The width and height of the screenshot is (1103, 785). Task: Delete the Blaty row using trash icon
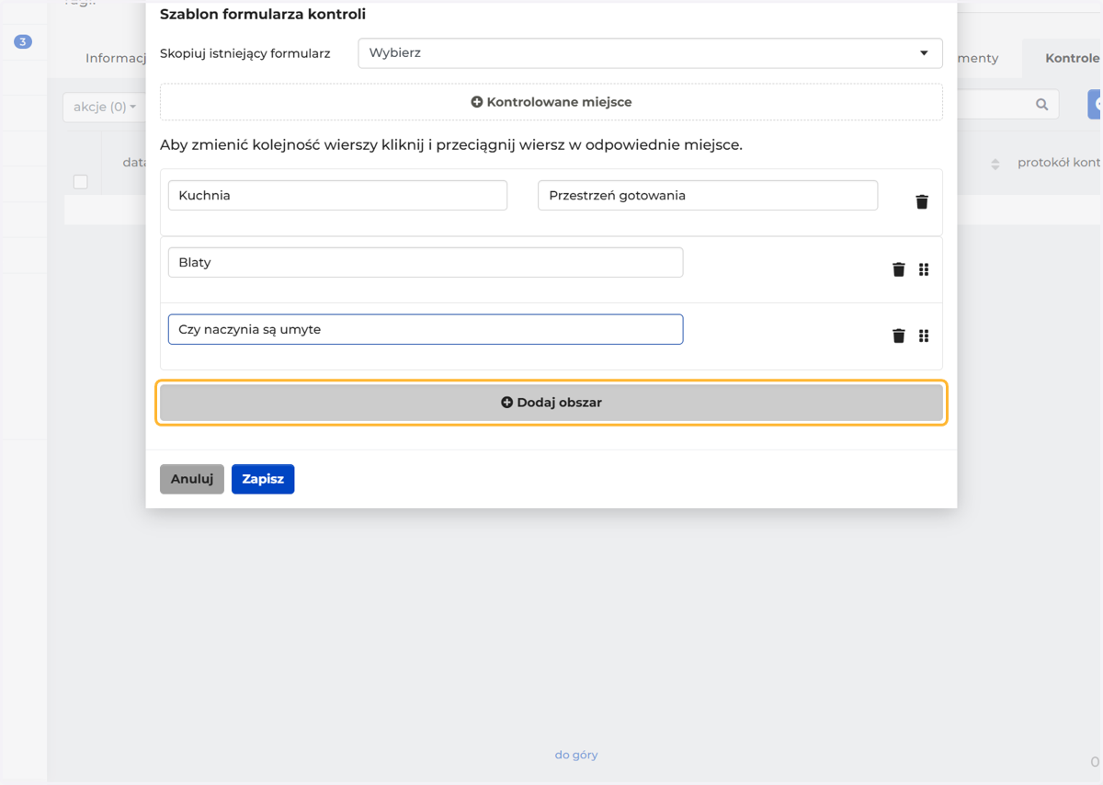pyautogui.click(x=899, y=269)
